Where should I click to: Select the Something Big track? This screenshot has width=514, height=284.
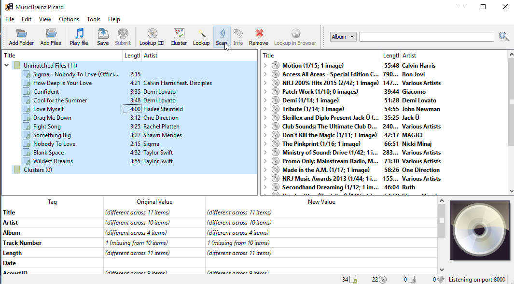pyautogui.click(x=52, y=135)
